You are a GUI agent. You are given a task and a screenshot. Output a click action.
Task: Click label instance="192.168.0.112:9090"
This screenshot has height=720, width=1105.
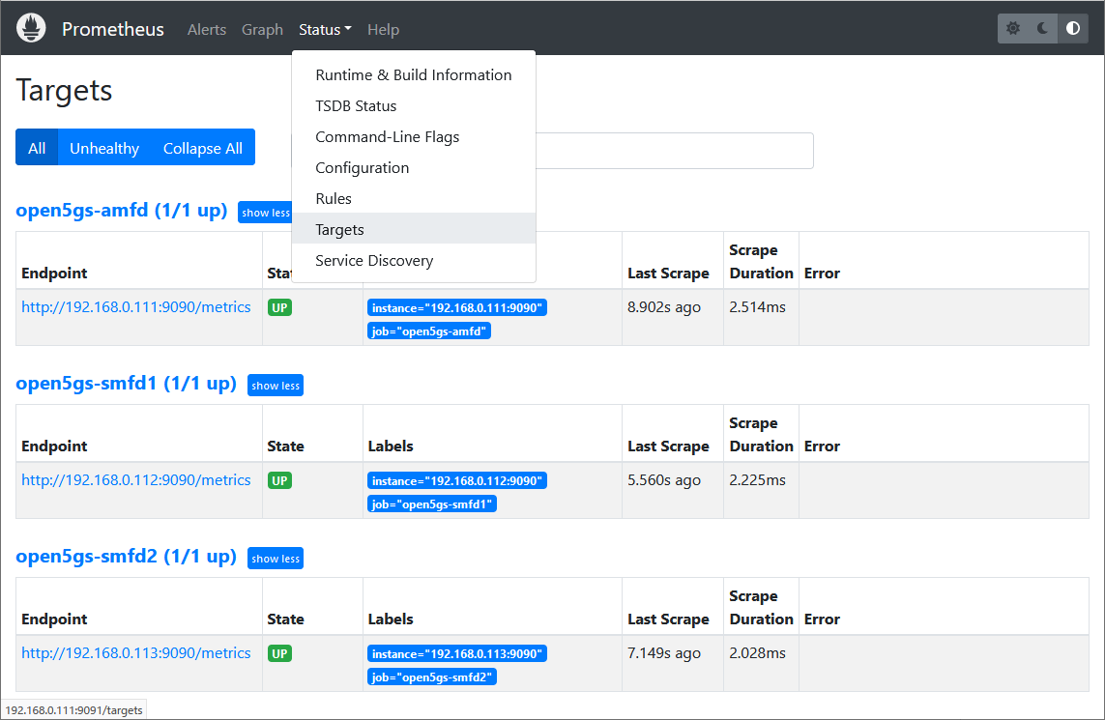(x=457, y=481)
